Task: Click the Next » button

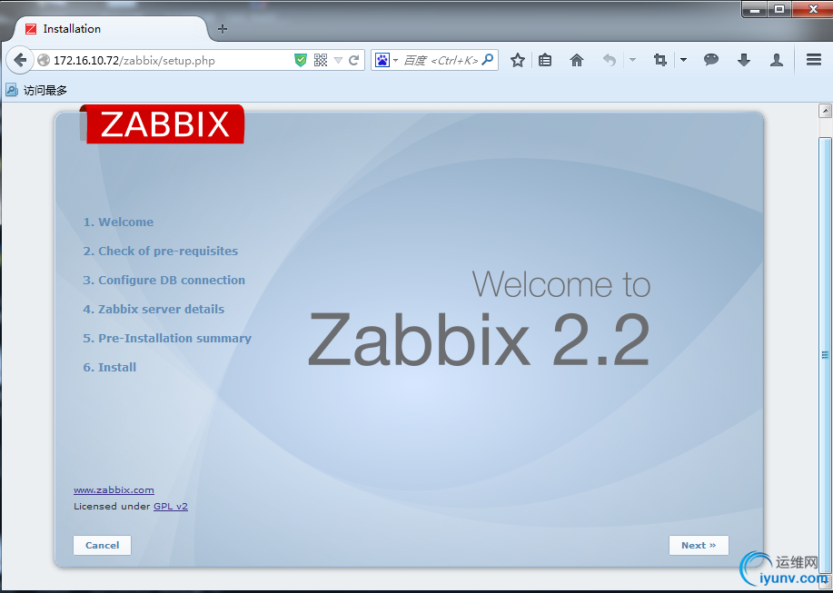Action: tap(699, 545)
